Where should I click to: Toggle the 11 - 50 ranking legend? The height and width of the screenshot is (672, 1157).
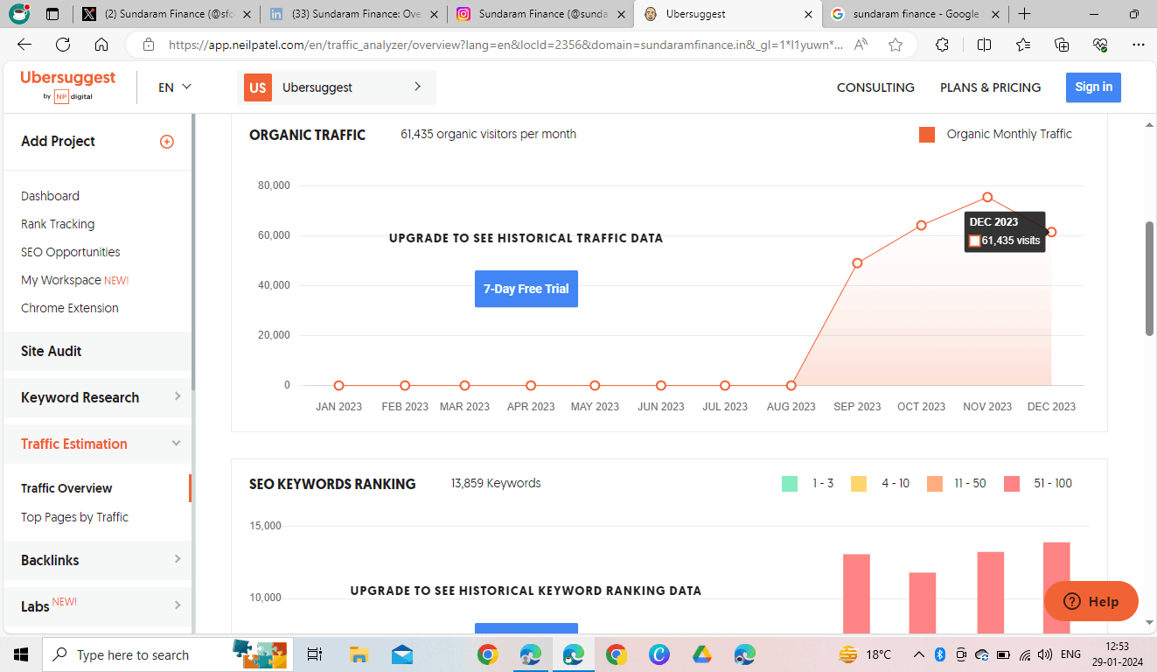[957, 483]
